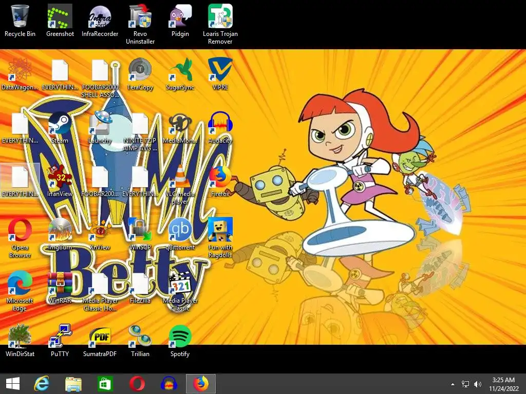Open InfraRecorder desktop shortcut
Screen dimensions: 526x394
100,21
